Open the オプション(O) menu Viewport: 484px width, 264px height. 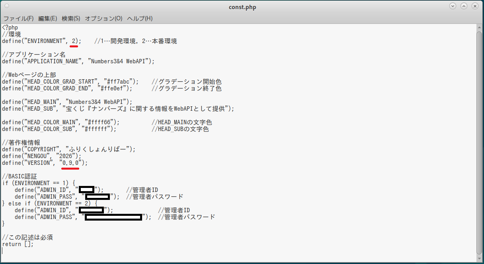103,19
